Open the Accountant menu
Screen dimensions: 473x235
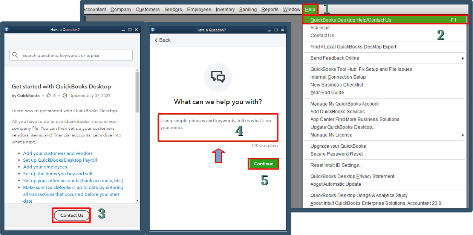point(94,9)
